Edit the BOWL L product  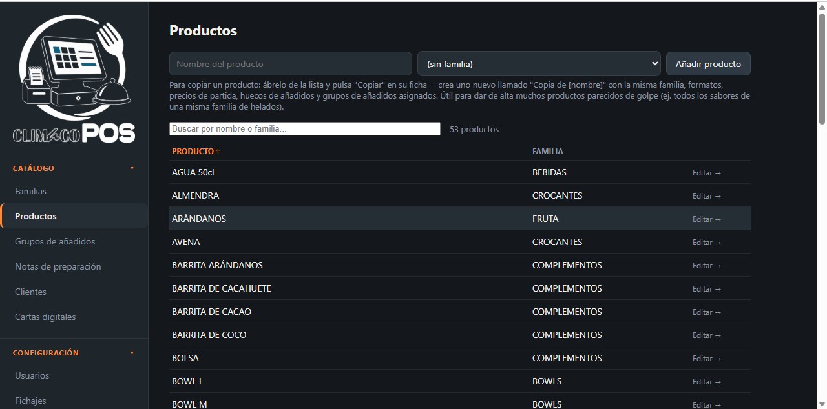coord(707,382)
